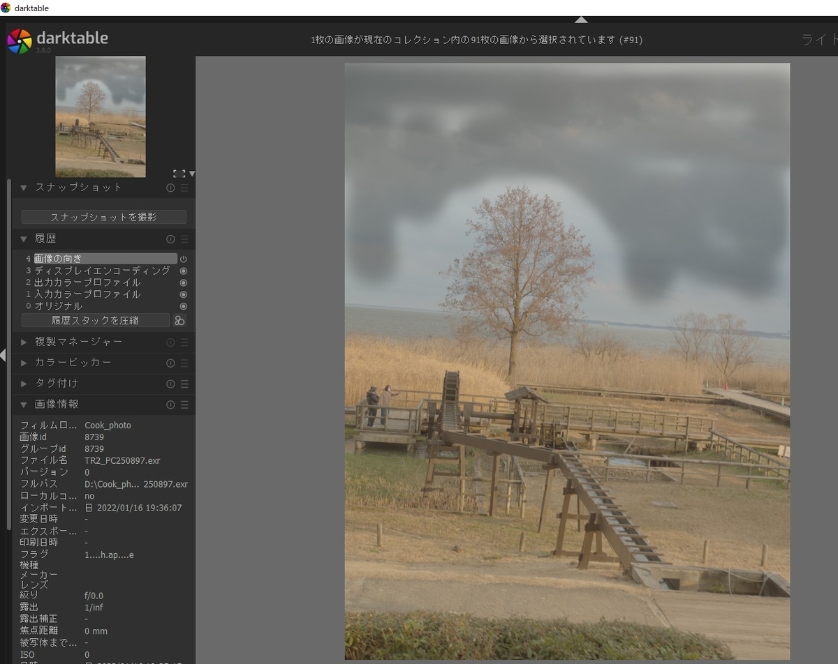Click the reset icon on the 履歴 panel
This screenshot has width=838, height=664.
[x=170, y=239]
